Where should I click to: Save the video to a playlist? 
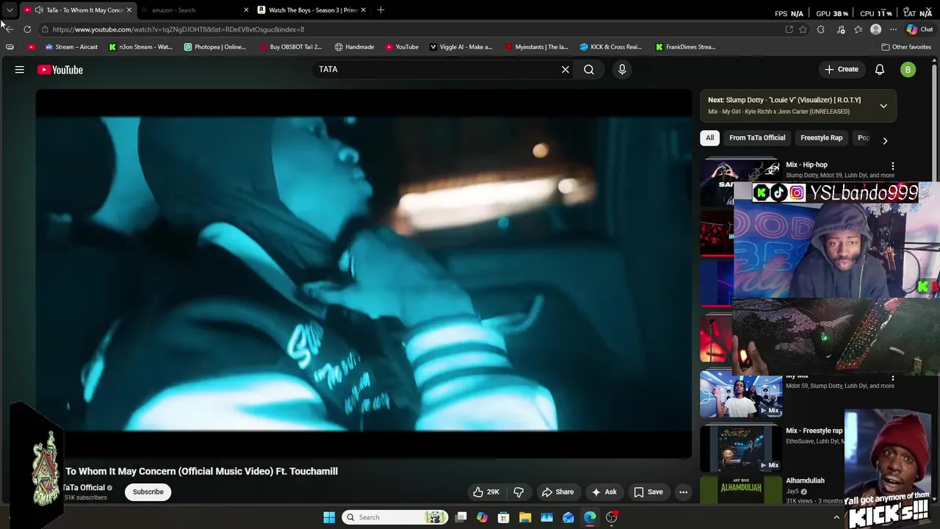click(x=648, y=492)
